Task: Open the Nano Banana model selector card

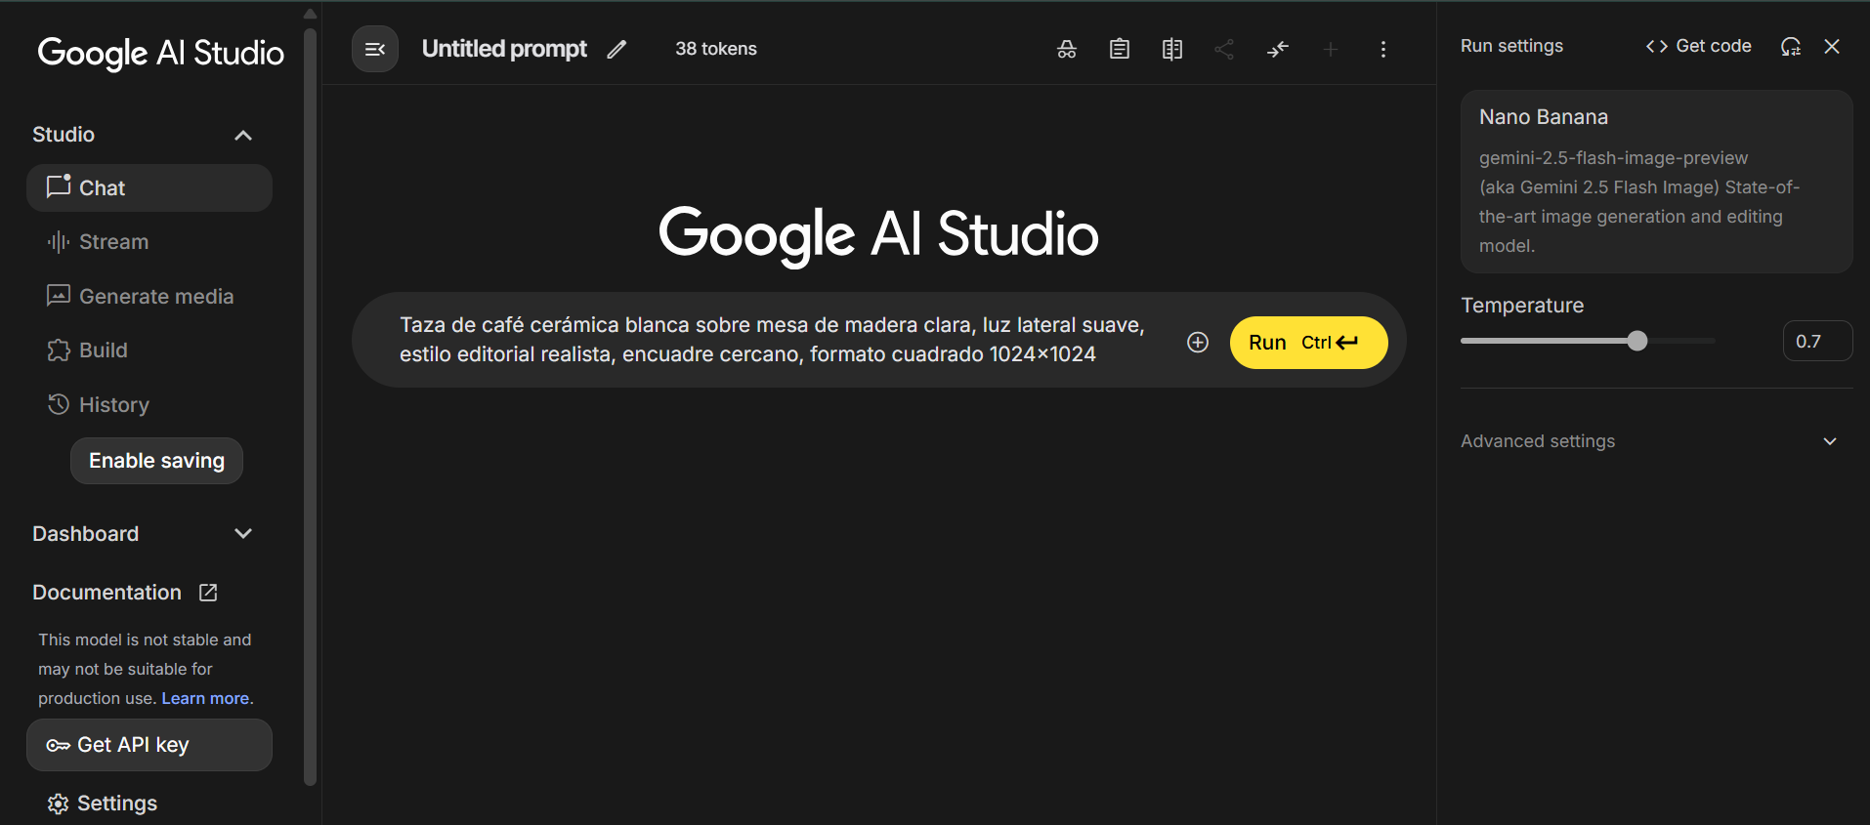Action: pos(1657,182)
